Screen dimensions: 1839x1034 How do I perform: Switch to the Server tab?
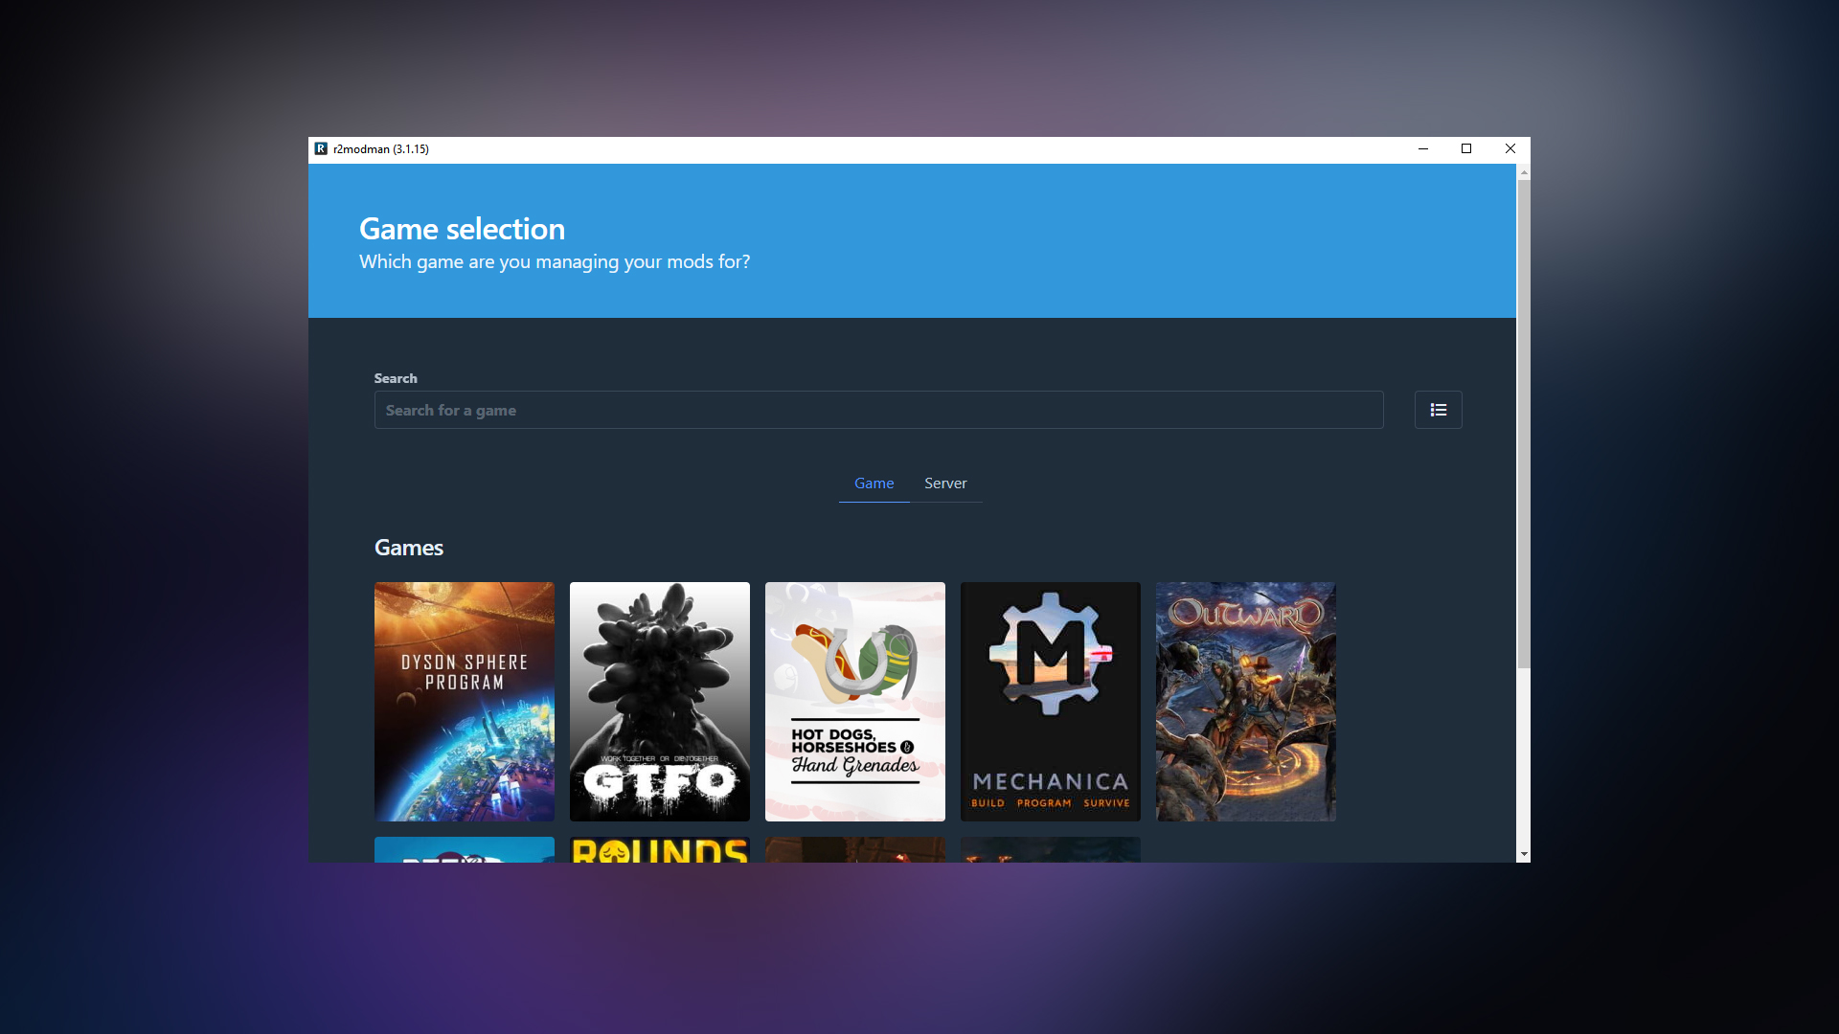tap(945, 483)
